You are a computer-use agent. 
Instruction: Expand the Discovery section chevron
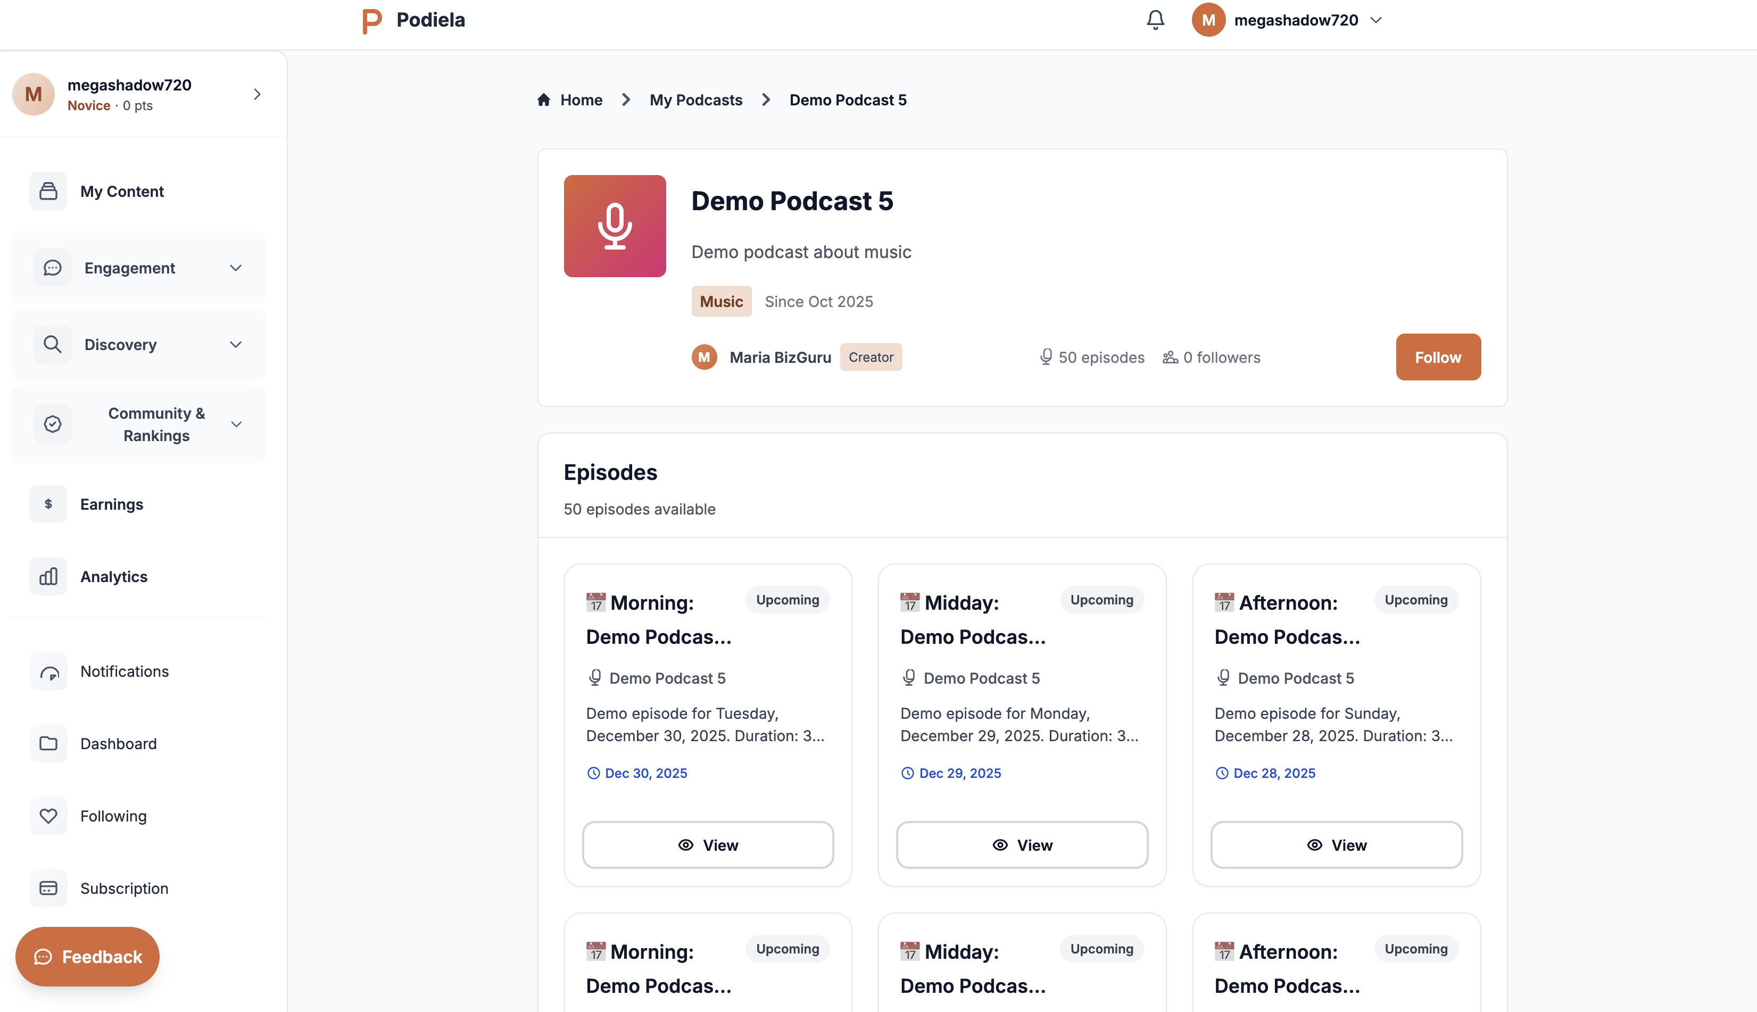coord(236,345)
